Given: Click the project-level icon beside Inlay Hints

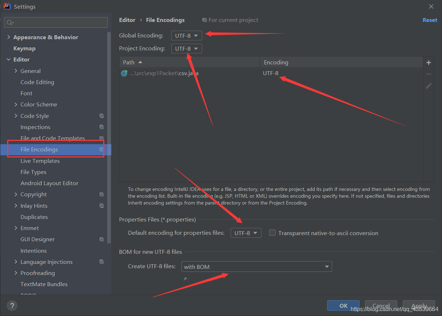Looking at the screenshot, I should coord(102,206).
